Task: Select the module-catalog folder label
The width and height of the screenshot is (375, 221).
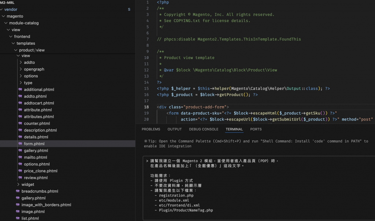Action: click(24, 23)
